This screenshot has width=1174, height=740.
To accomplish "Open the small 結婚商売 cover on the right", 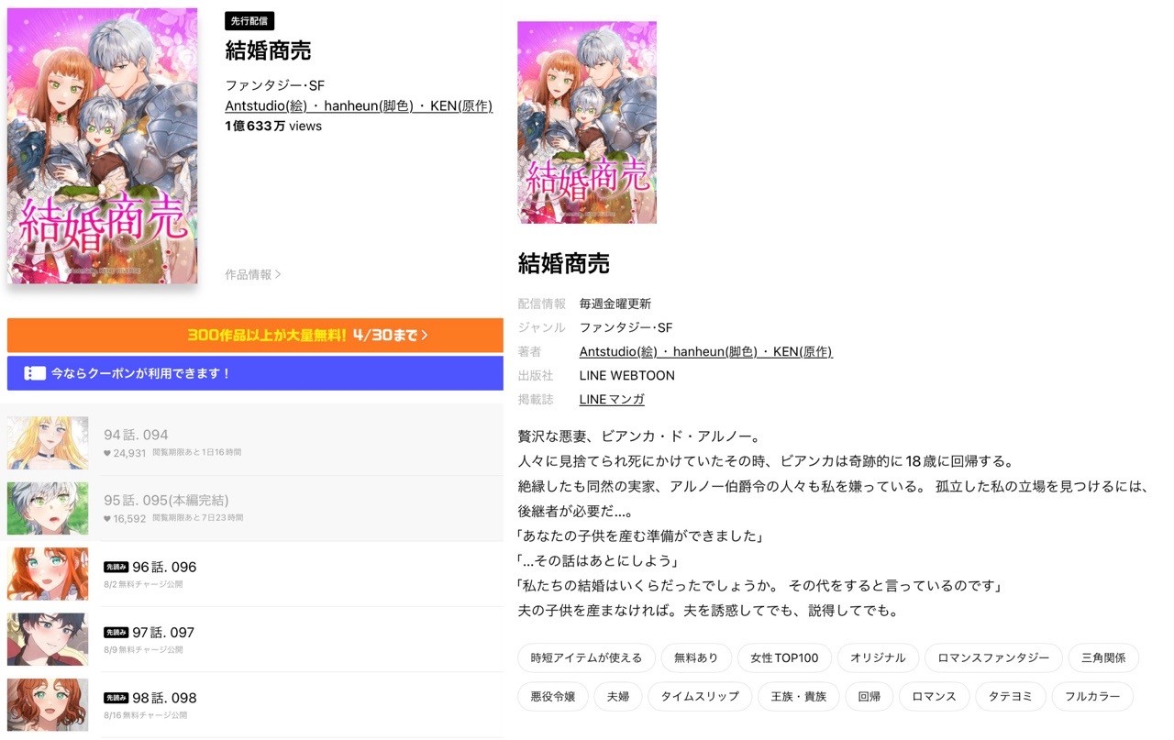I will point(587,123).
